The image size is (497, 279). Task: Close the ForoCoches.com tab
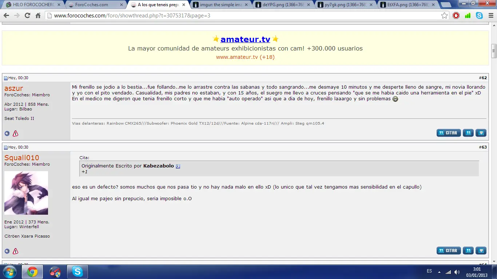121,5
